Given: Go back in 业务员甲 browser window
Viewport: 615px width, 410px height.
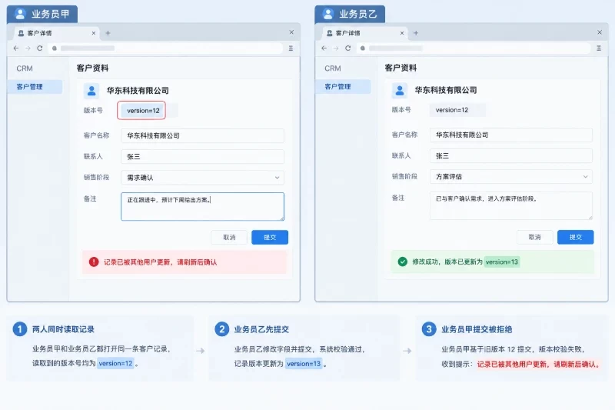Looking at the screenshot, I should 16,48.
